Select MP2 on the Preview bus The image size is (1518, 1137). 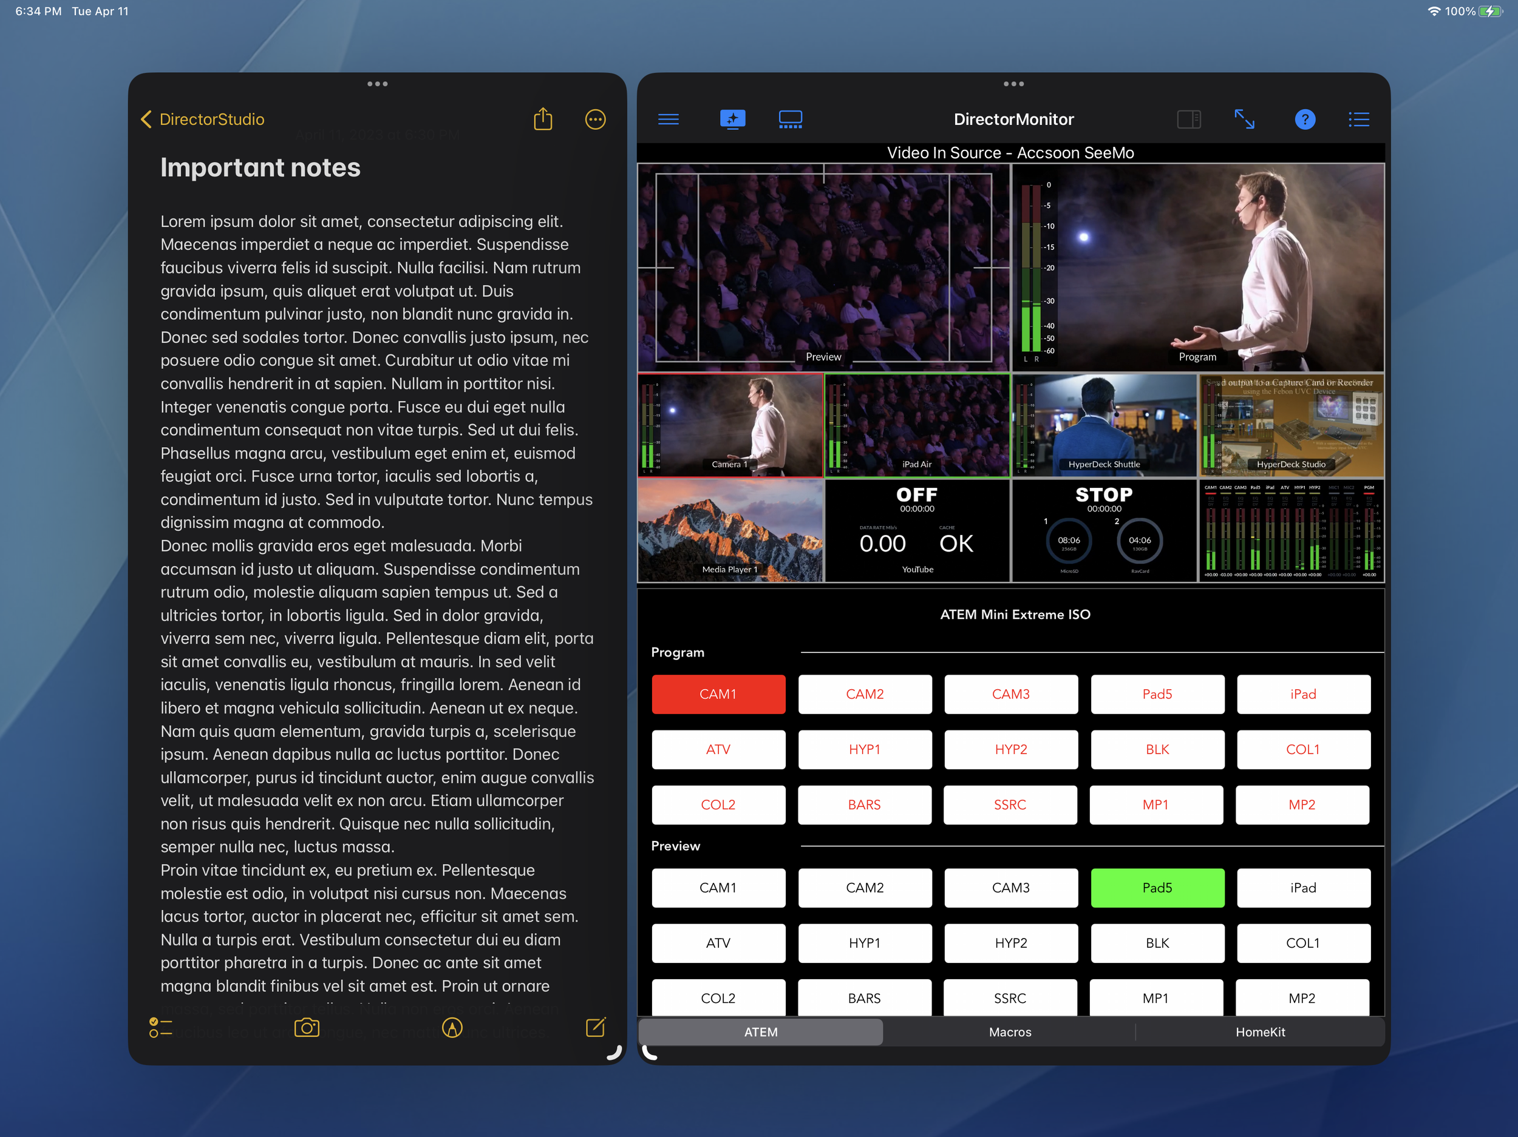(x=1302, y=997)
